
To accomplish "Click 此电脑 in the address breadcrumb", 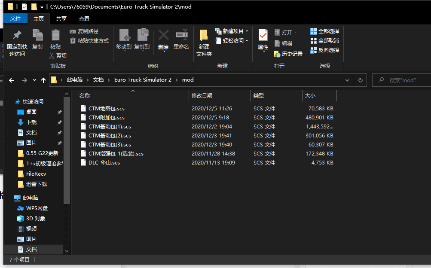I will click(75, 80).
